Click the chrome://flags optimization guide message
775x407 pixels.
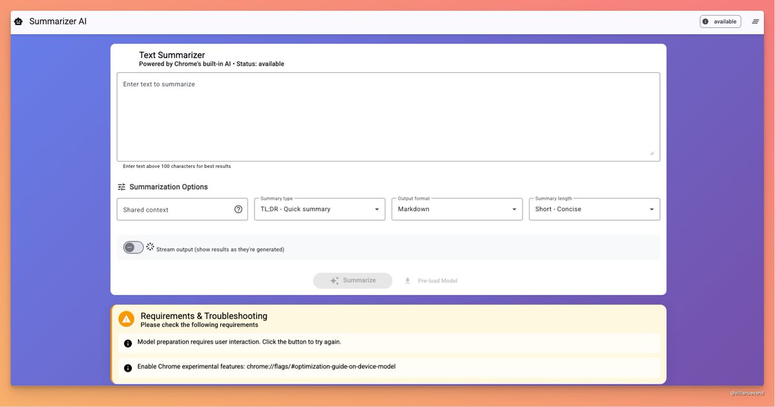267,366
